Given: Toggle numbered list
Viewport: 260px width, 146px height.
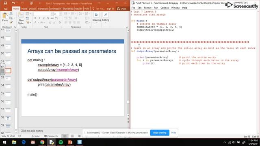Looking at the screenshot, I should [x=72, y=14].
